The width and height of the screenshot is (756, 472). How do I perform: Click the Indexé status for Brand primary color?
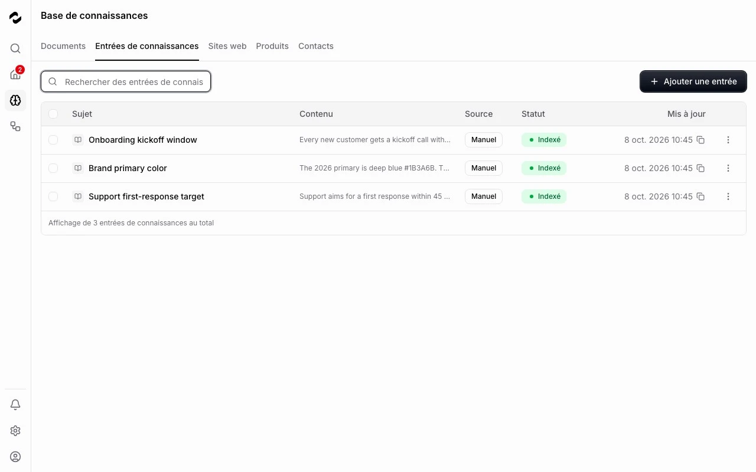544,168
